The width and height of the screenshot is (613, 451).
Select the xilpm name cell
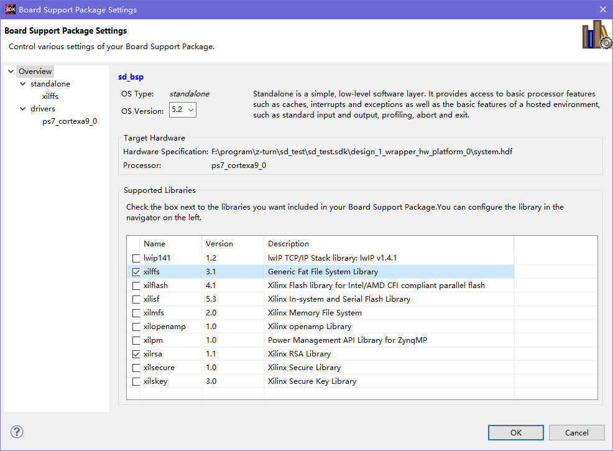[153, 340]
